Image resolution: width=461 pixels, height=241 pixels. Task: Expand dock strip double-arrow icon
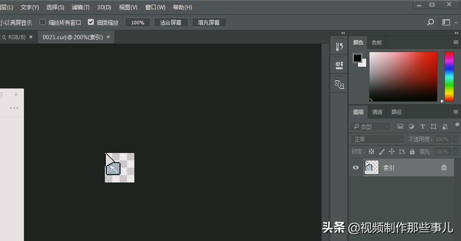tap(343, 33)
